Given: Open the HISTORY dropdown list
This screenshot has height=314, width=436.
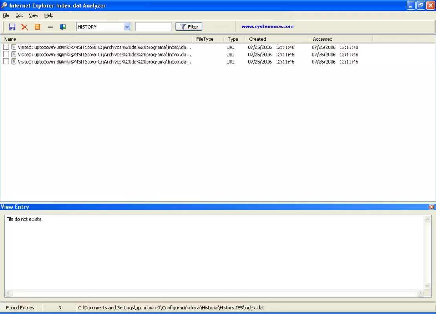Looking at the screenshot, I should coord(127,27).
